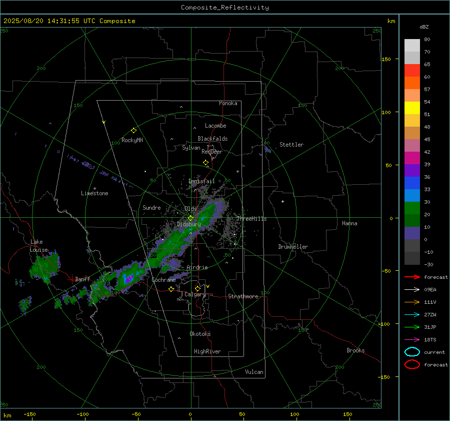Viewport: 450px width, 421px height.
Task: Click the Ponoka label
Action: pos(228,103)
